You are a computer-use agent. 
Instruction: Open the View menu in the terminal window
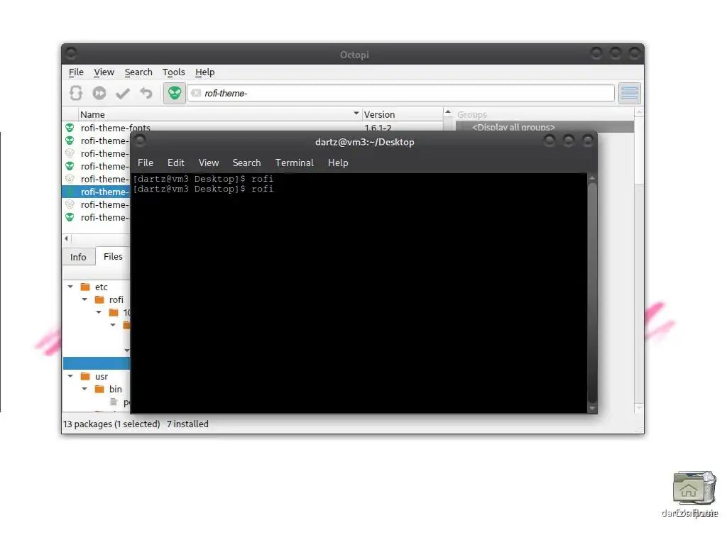coord(209,163)
